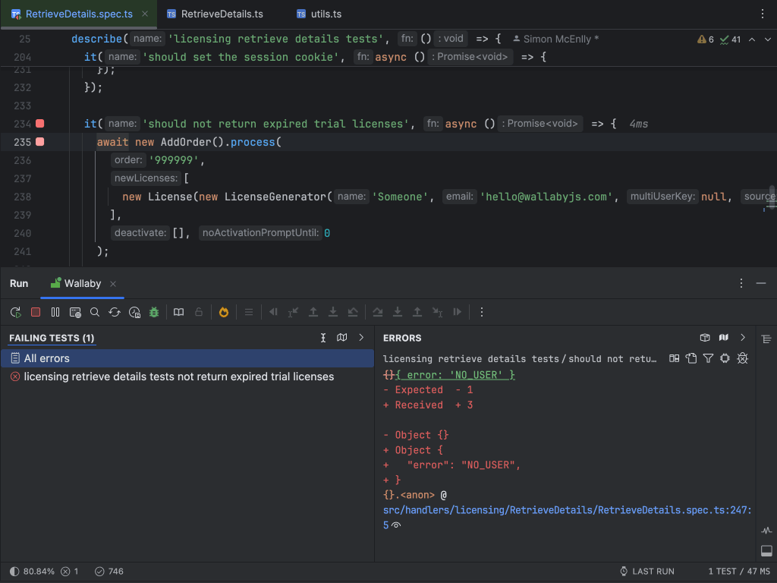Click the search icon in the Wallaby toolbar

click(x=94, y=311)
